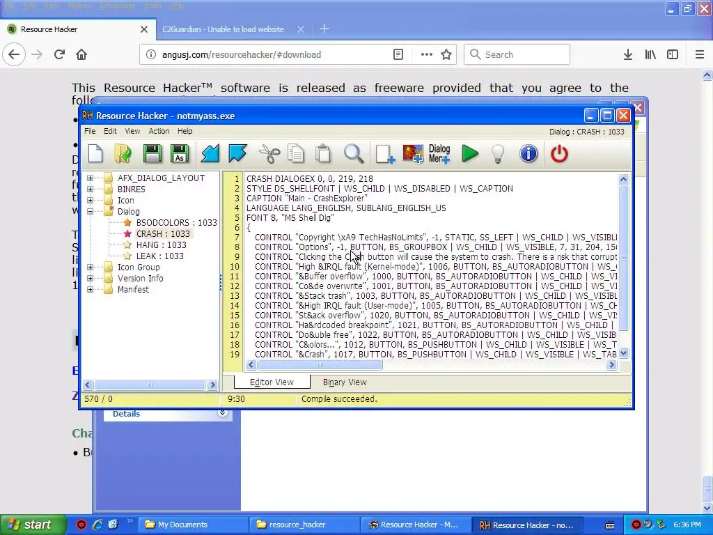
Task: Expand the BINRES tree node
Action: [90, 189]
